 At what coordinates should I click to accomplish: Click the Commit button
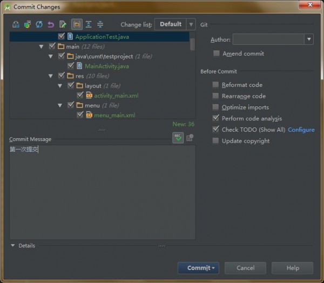click(198, 268)
